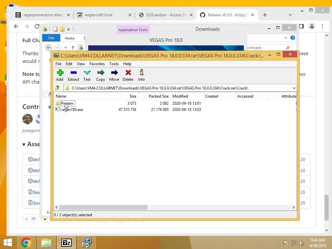
Task: Open Chrome tab search chevron
Action: coord(290,15)
